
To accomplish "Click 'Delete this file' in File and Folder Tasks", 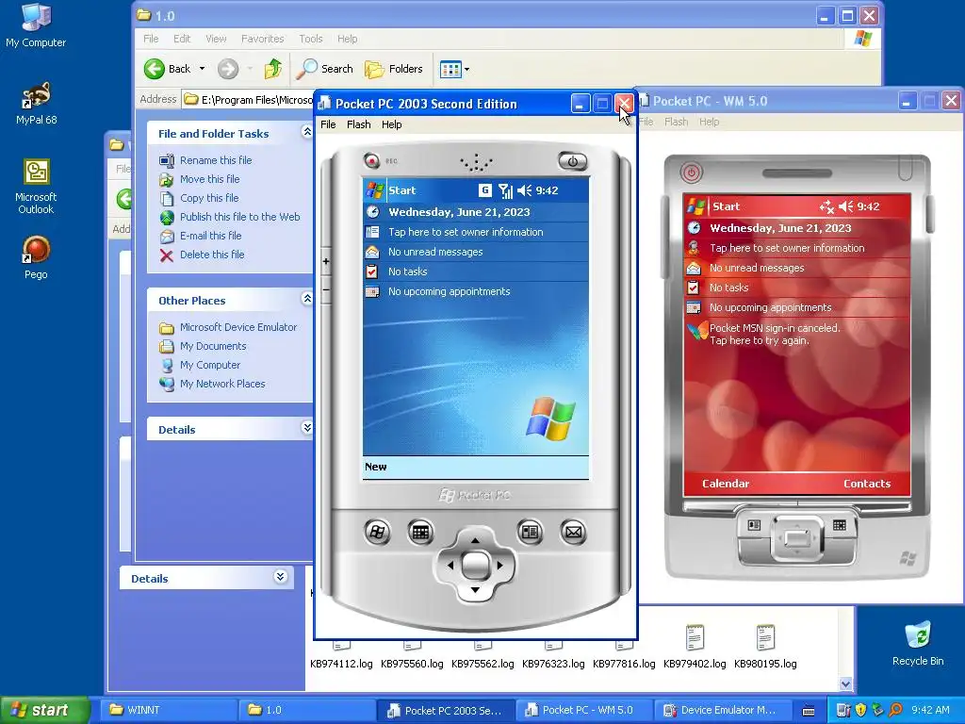I will (x=212, y=255).
